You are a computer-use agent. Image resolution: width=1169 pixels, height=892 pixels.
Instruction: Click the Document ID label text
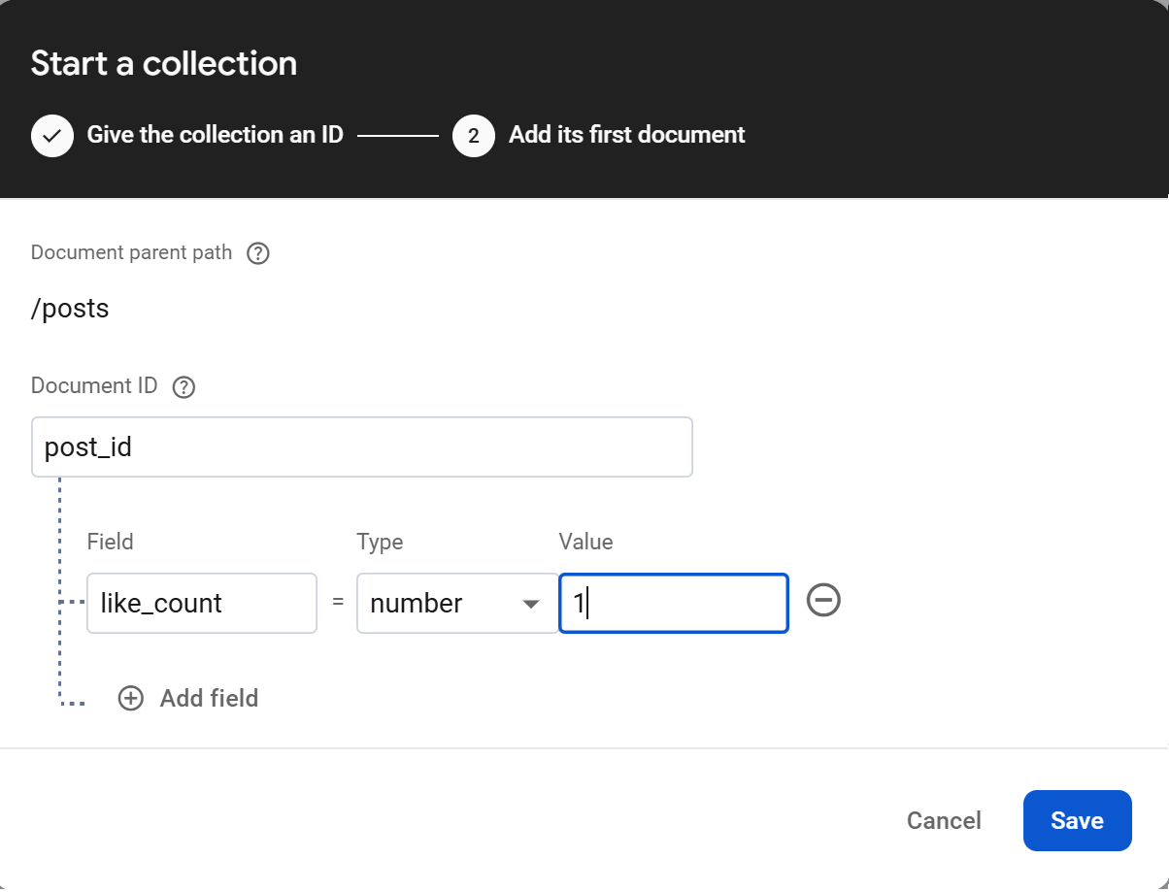(x=94, y=385)
